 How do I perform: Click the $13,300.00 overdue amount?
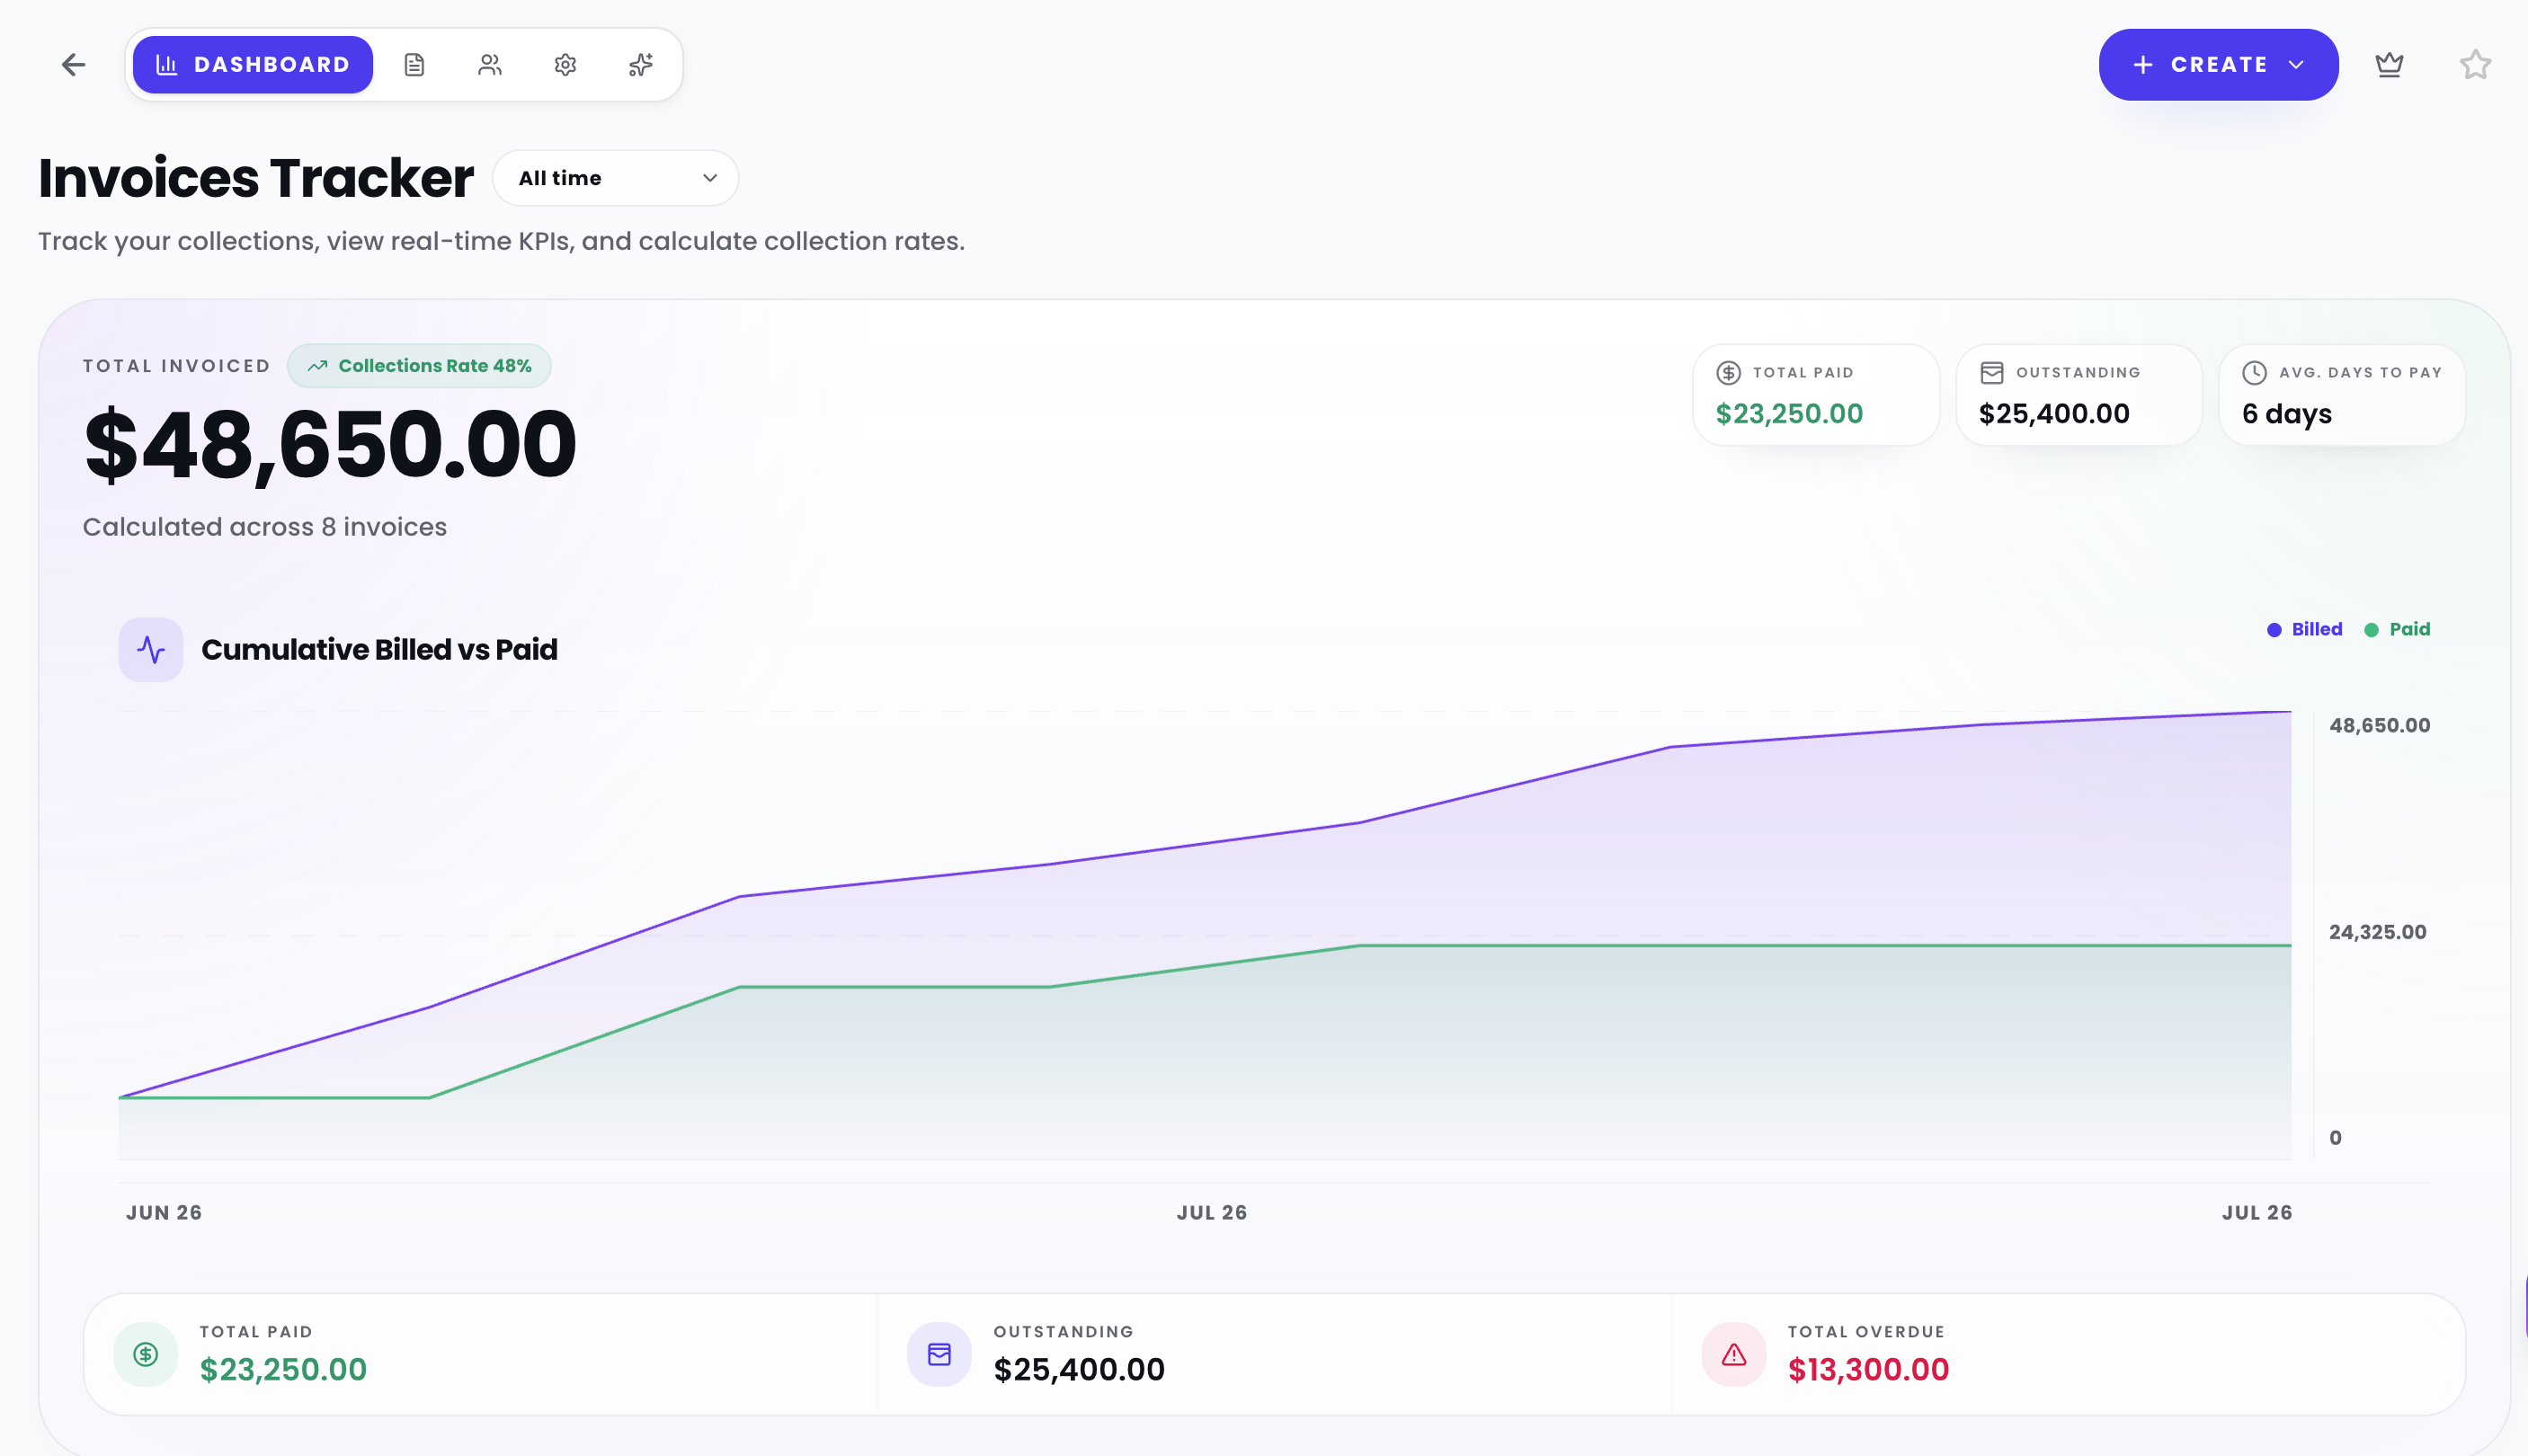pyautogui.click(x=1868, y=1369)
